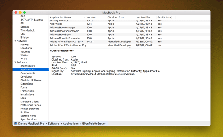Viewport: 223px width, 137px height.
Task: Click the version 14.2.1 cell
Action: tap(90, 42)
